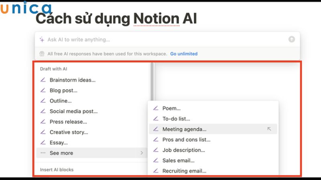Click the pencil icon beside Poem
The height and width of the screenshot is (180, 321).
point(156,108)
